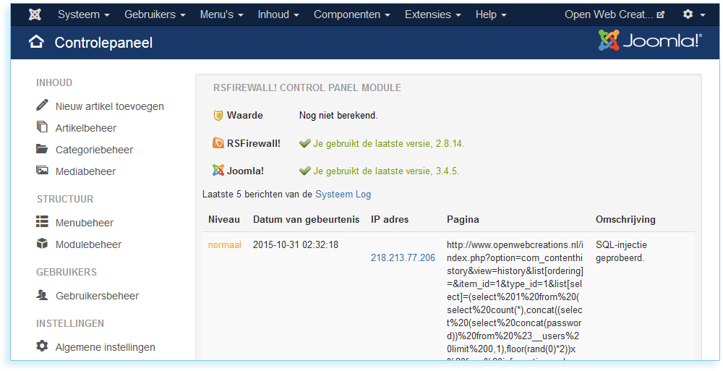The height and width of the screenshot is (371, 723).
Task: Click the Artikelbeheer stacked pages icon
Action: [x=42, y=127]
